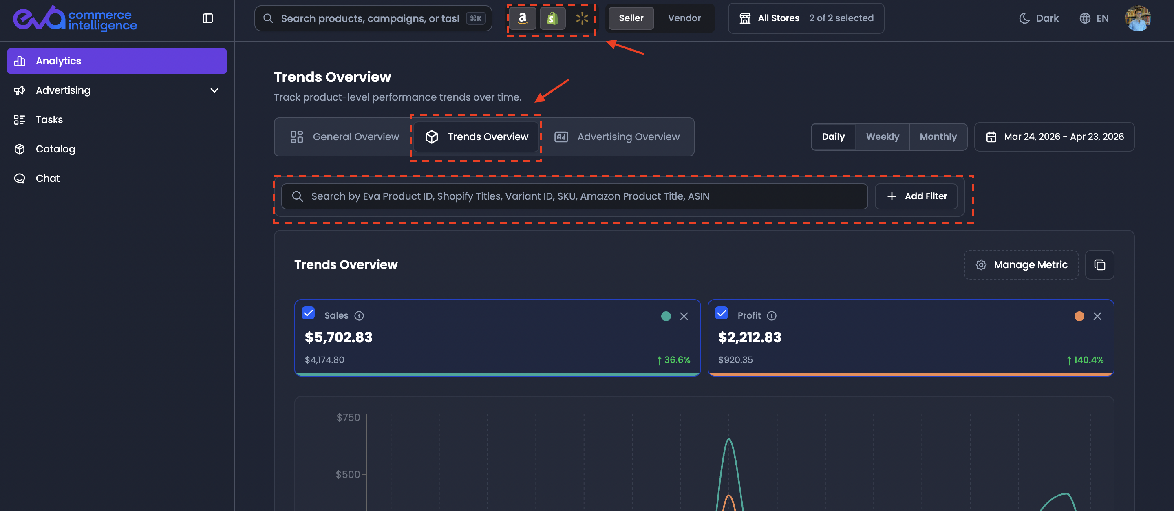Open the Catalog section
The image size is (1174, 511).
(x=117, y=149)
